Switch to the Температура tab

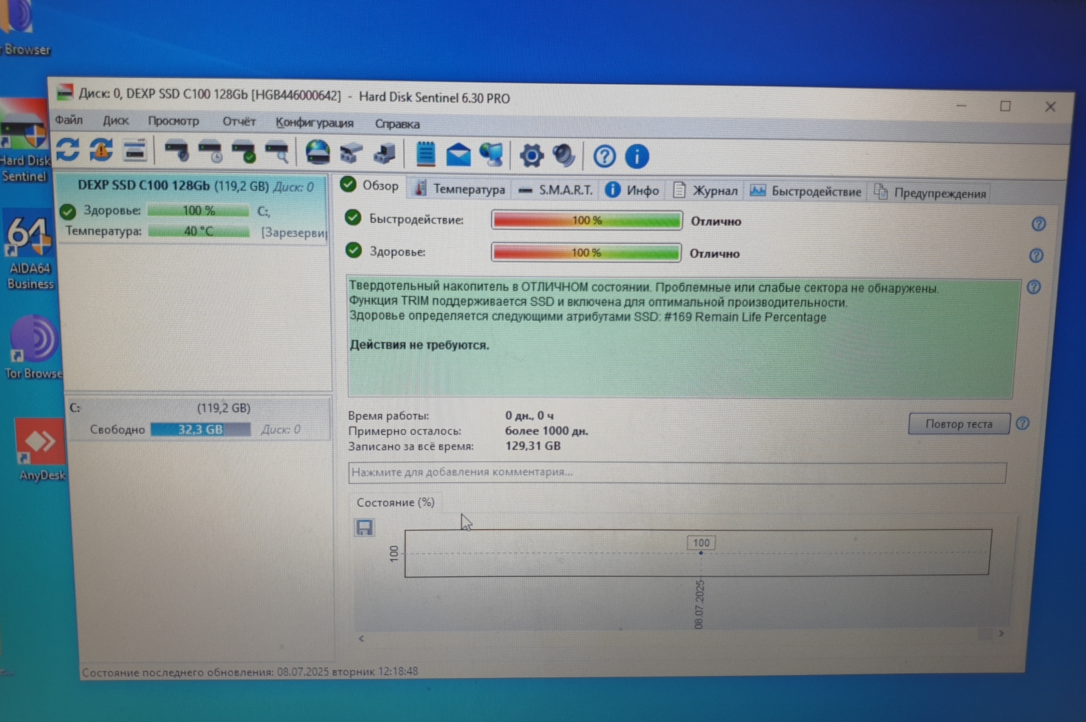460,189
